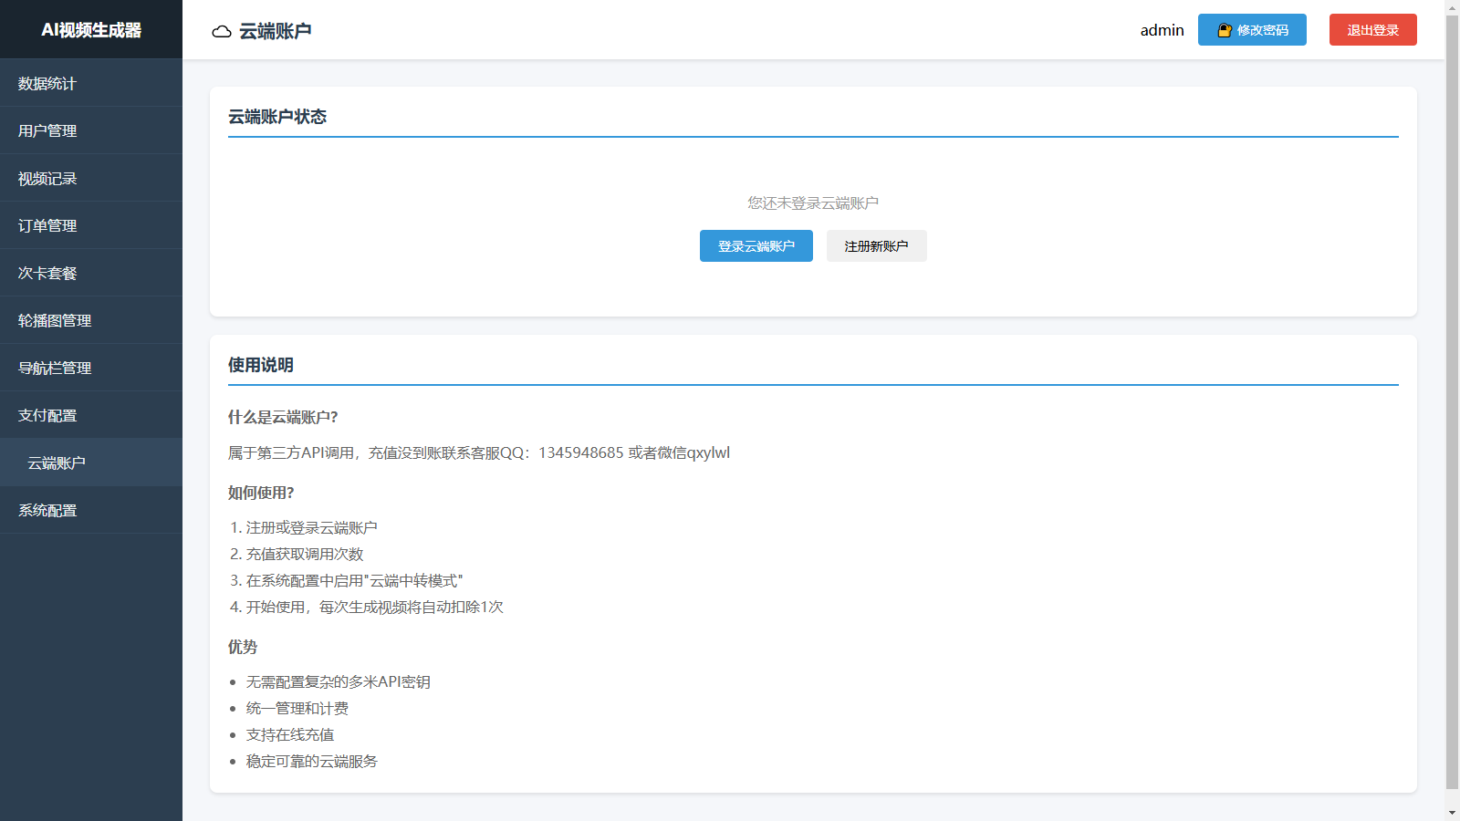Expand the 支付配置 sidebar section

47,415
